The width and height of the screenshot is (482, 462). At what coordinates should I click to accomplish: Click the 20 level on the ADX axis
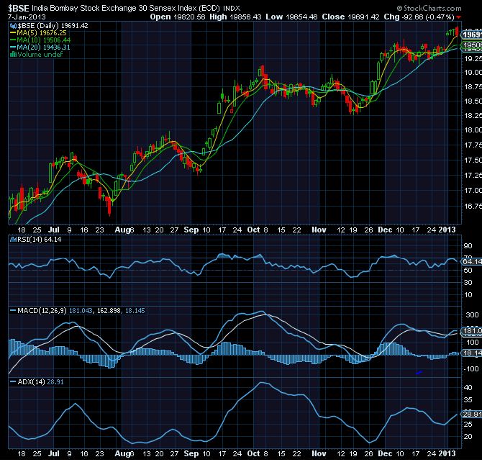(468, 437)
